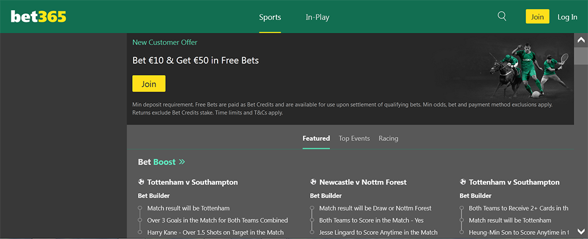
Task: Select the Featured tab
Action: point(316,138)
